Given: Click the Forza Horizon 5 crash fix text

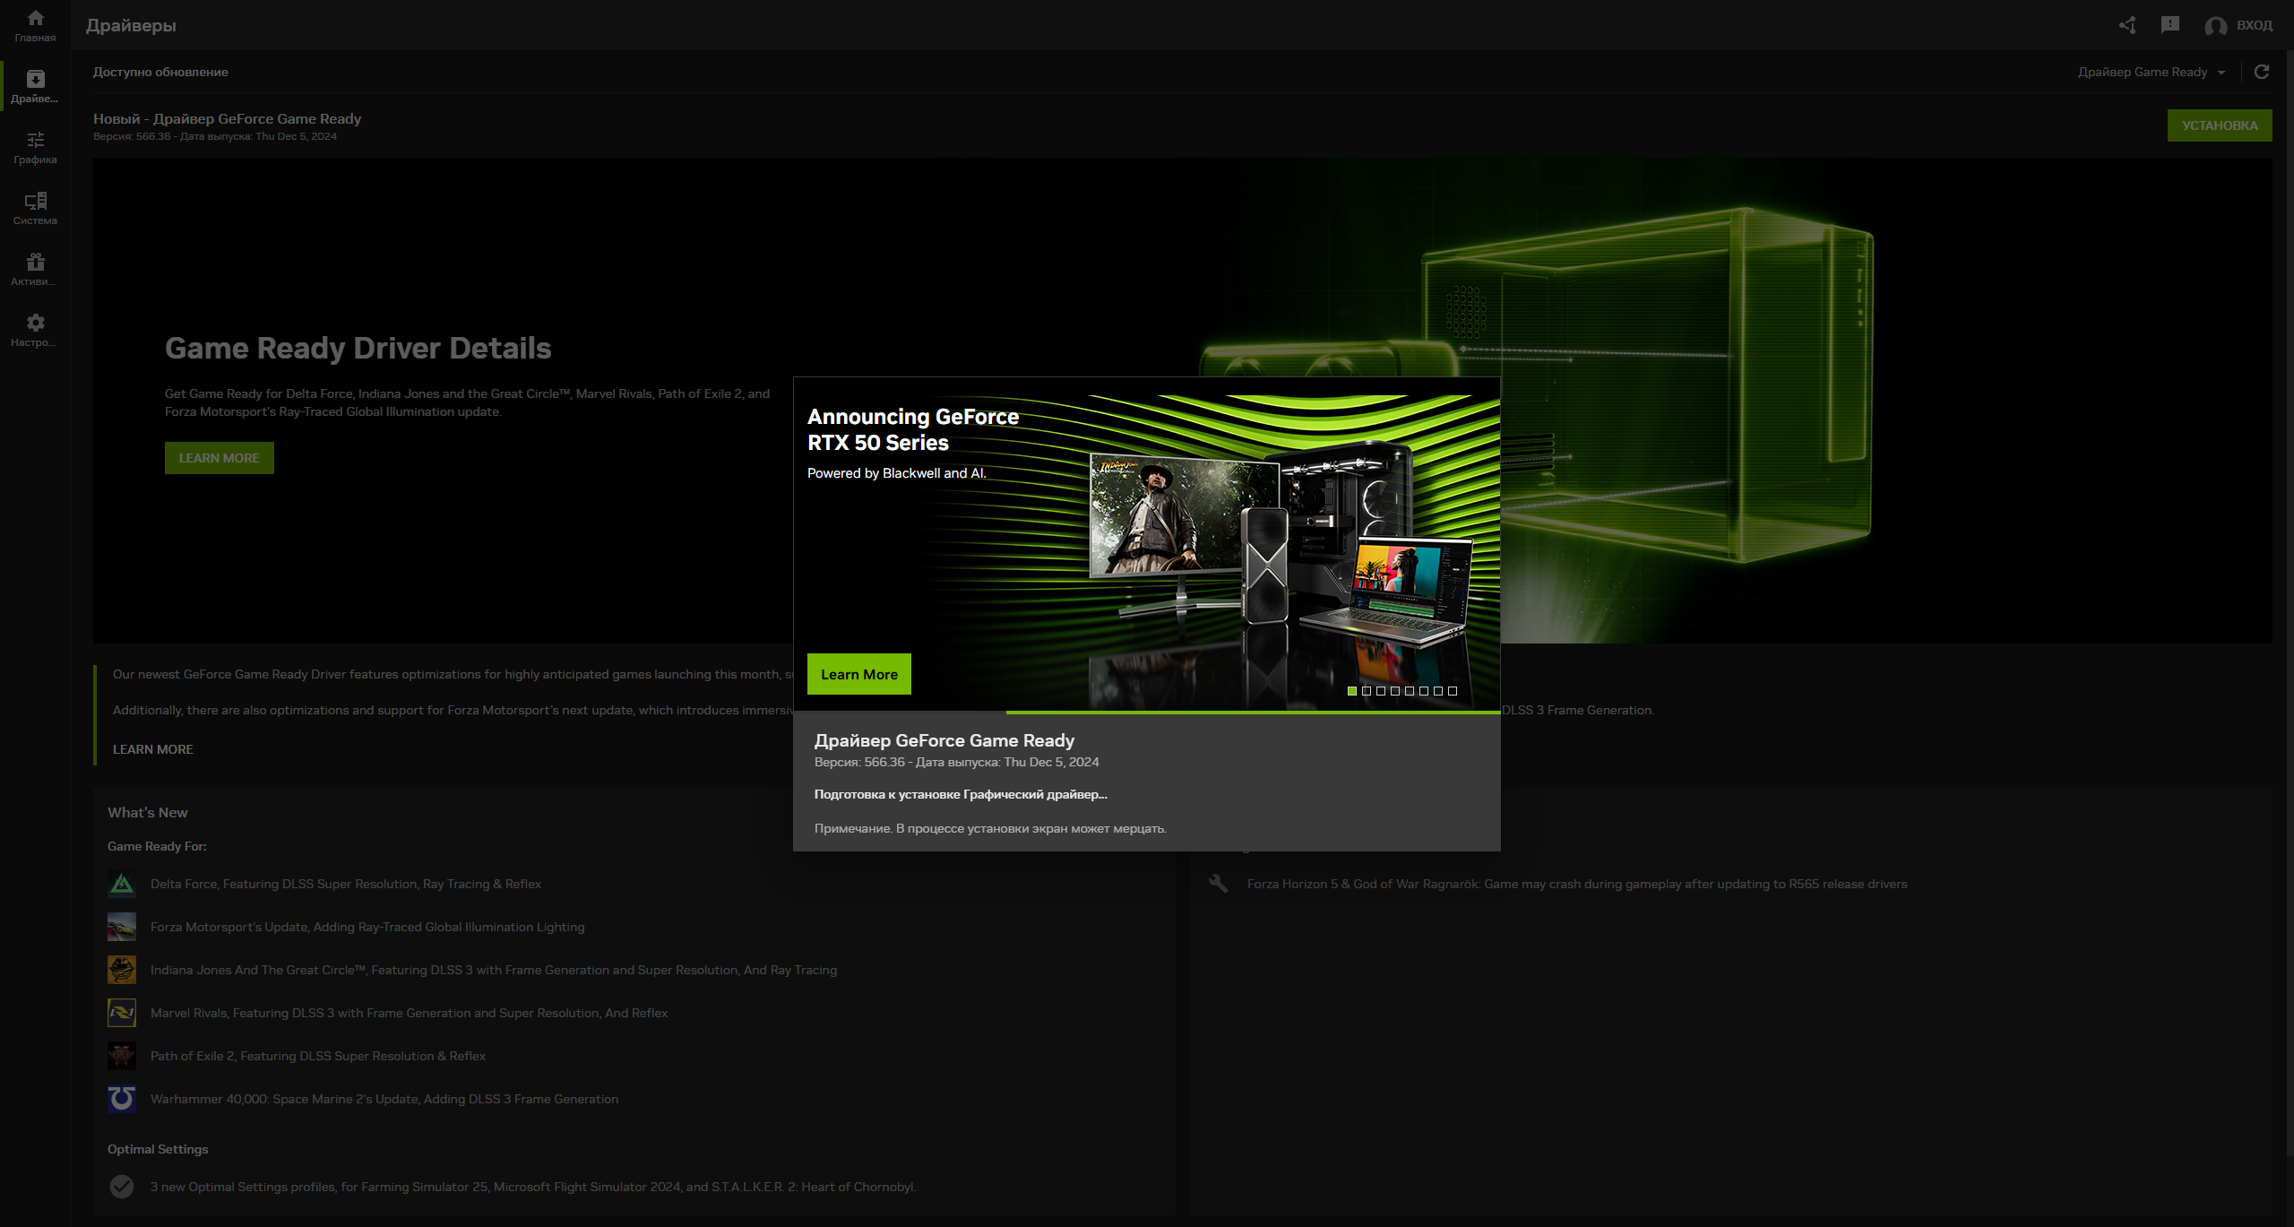Looking at the screenshot, I should point(1577,884).
